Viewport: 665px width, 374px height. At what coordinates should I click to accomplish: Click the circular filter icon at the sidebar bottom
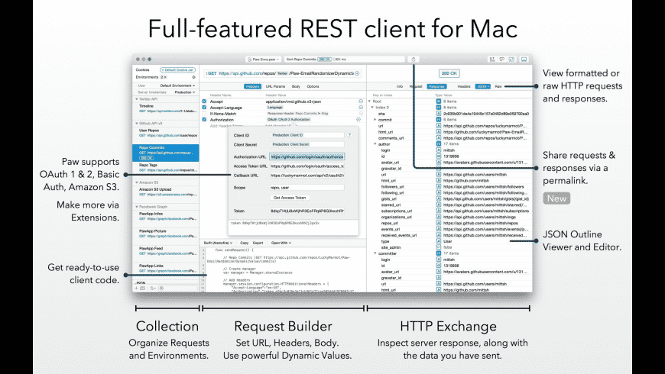click(161, 288)
